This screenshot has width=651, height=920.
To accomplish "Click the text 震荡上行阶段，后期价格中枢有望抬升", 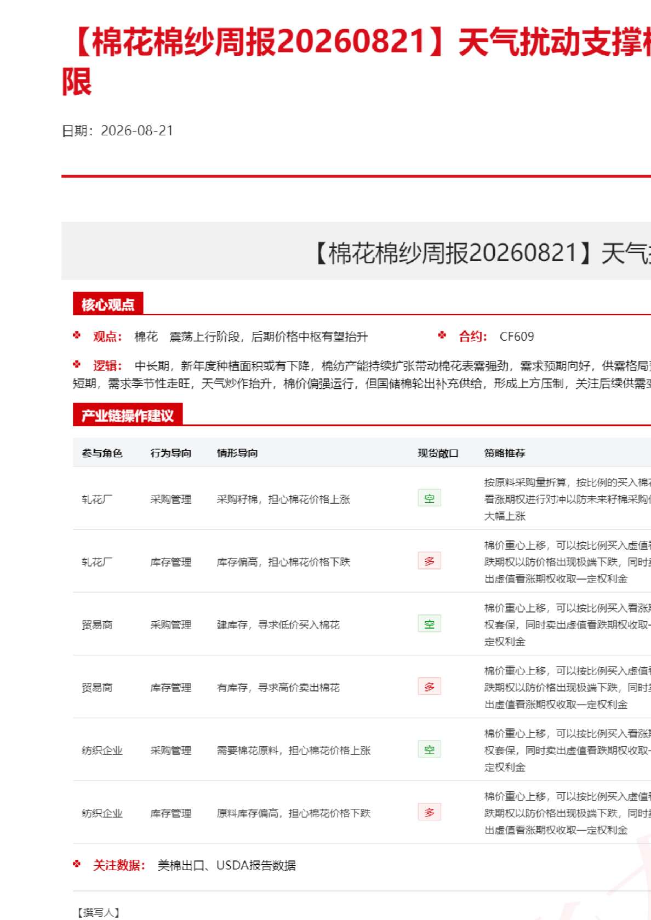I will (269, 337).
